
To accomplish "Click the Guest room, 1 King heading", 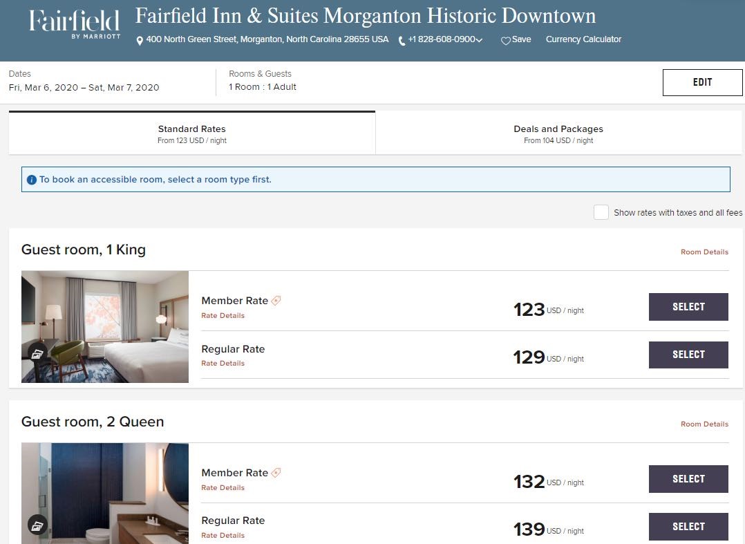I will pyautogui.click(x=84, y=250).
